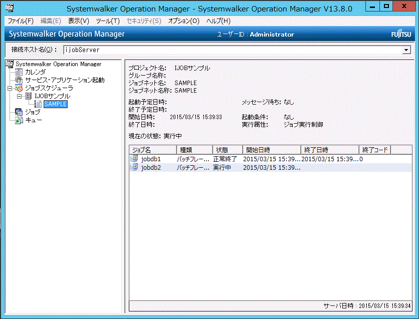Screen dimensions: 419x319
Task: Click jobdb1 type バッチフレー… cell
Action: (193, 159)
